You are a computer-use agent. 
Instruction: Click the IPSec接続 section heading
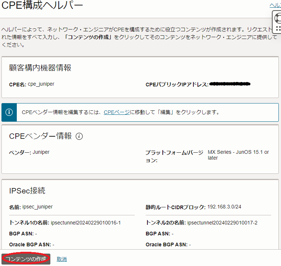pos(27,191)
